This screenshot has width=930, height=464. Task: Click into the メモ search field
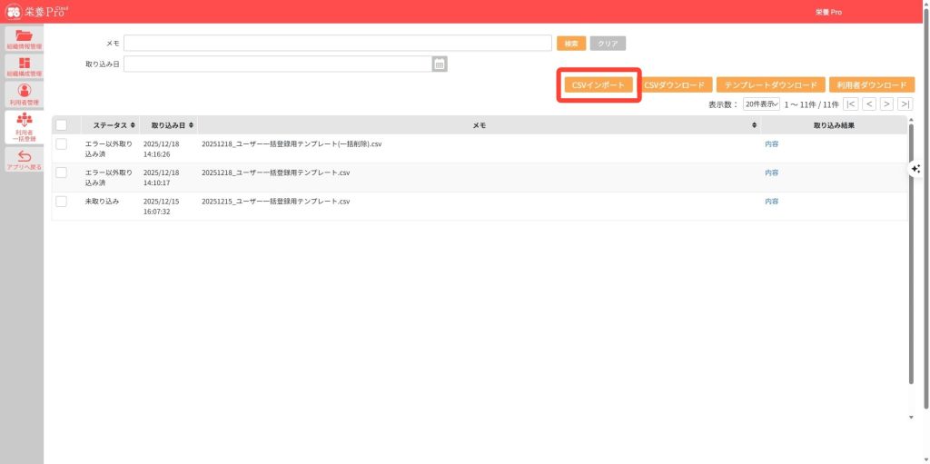pos(338,43)
